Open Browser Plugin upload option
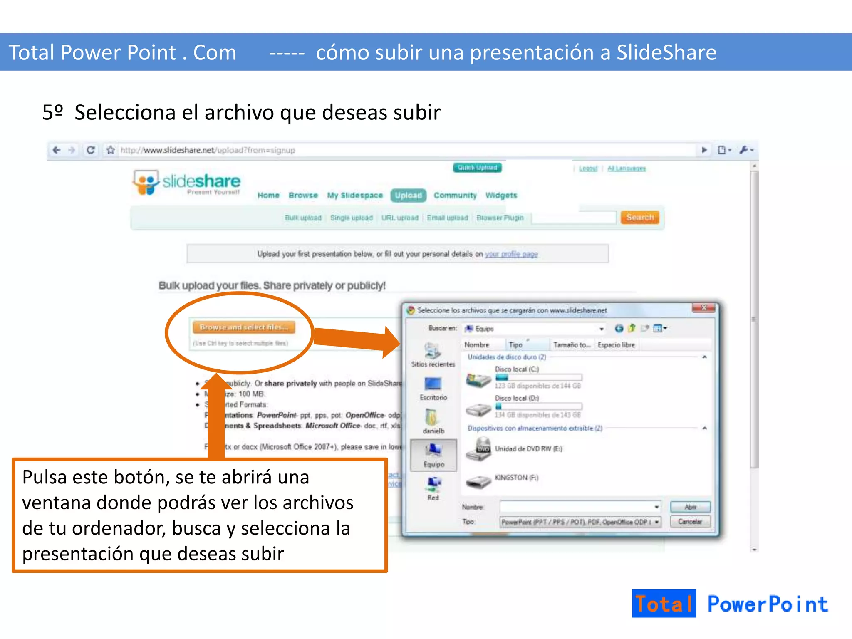This screenshot has width=852, height=639. point(500,218)
